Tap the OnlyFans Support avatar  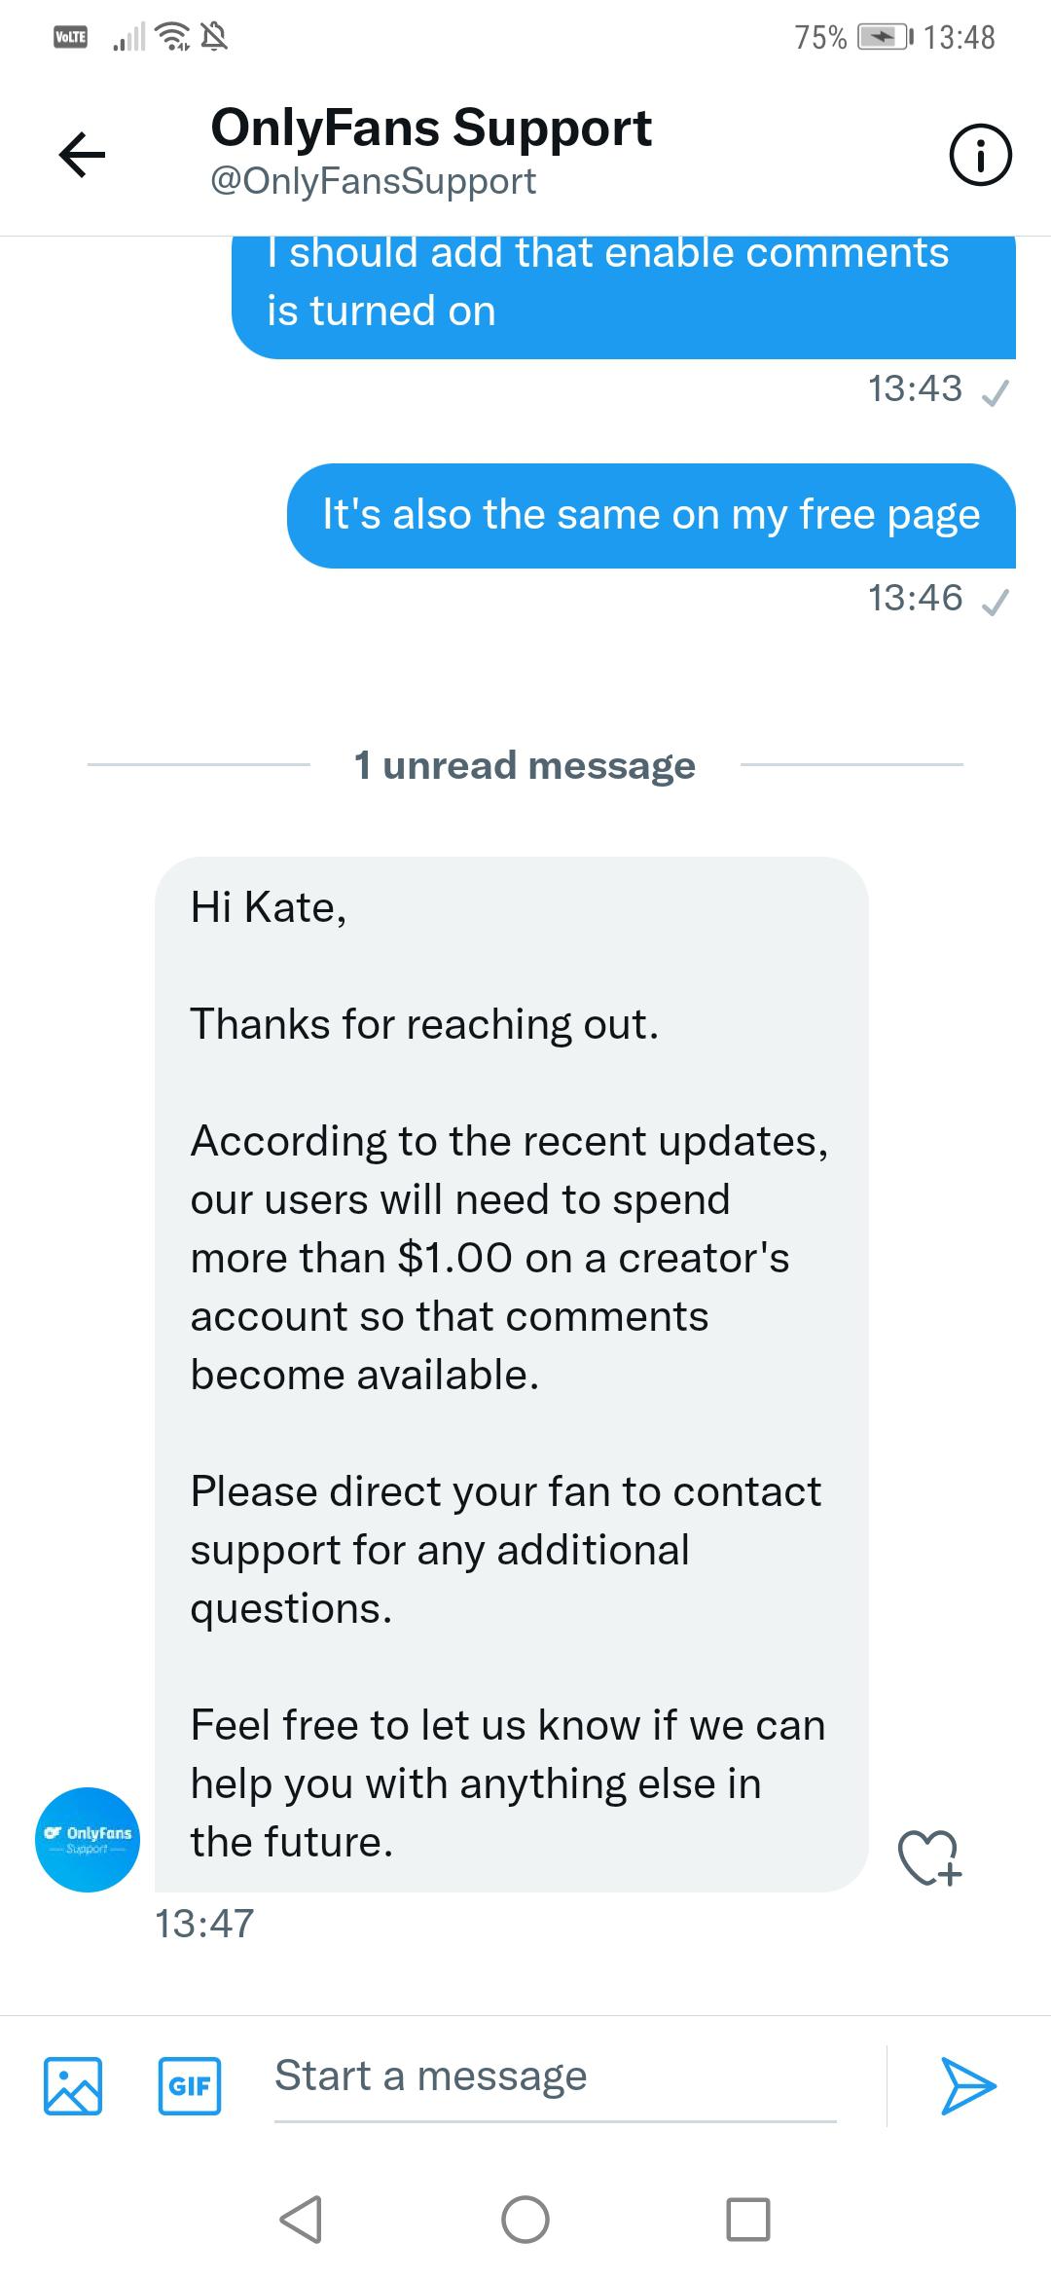pyautogui.click(x=88, y=1840)
